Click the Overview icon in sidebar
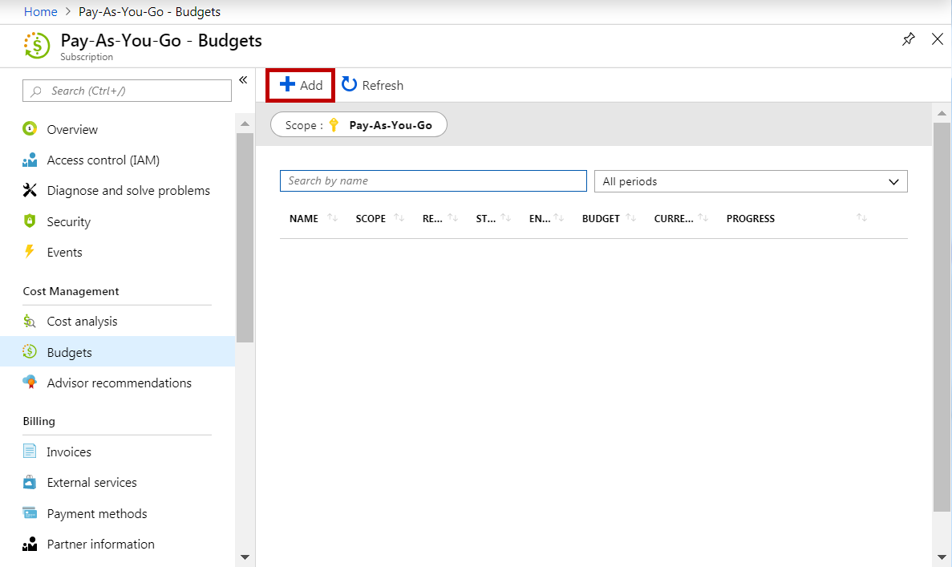This screenshot has height=567, width=952. click(x=30, y=129)
